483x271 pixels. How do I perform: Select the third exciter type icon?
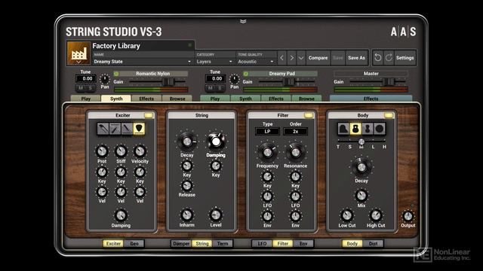tap(127, 129)
